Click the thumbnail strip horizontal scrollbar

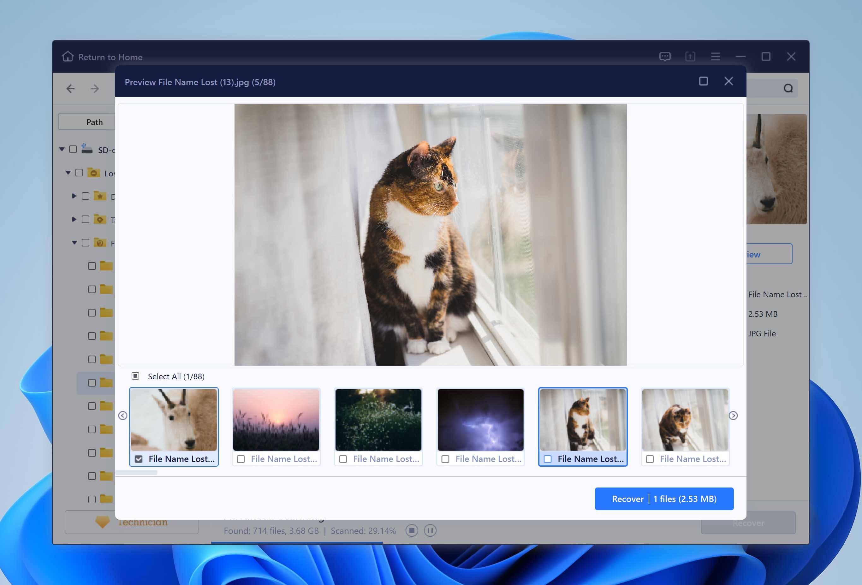point(136,472)
